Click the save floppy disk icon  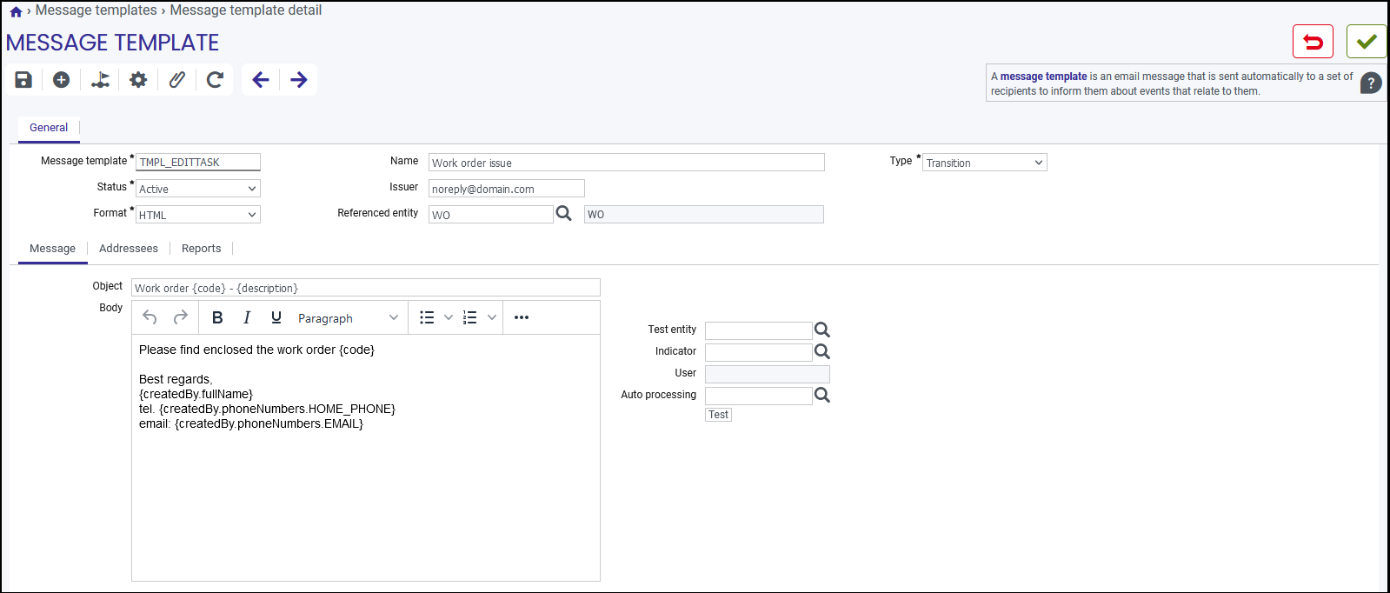click(x=23, y=80)
